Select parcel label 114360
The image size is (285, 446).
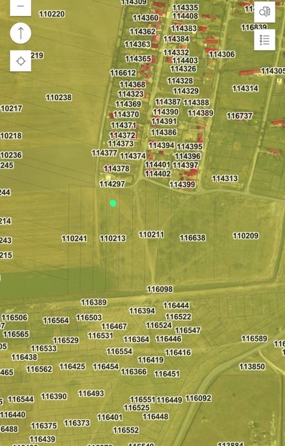pos(145,18)
